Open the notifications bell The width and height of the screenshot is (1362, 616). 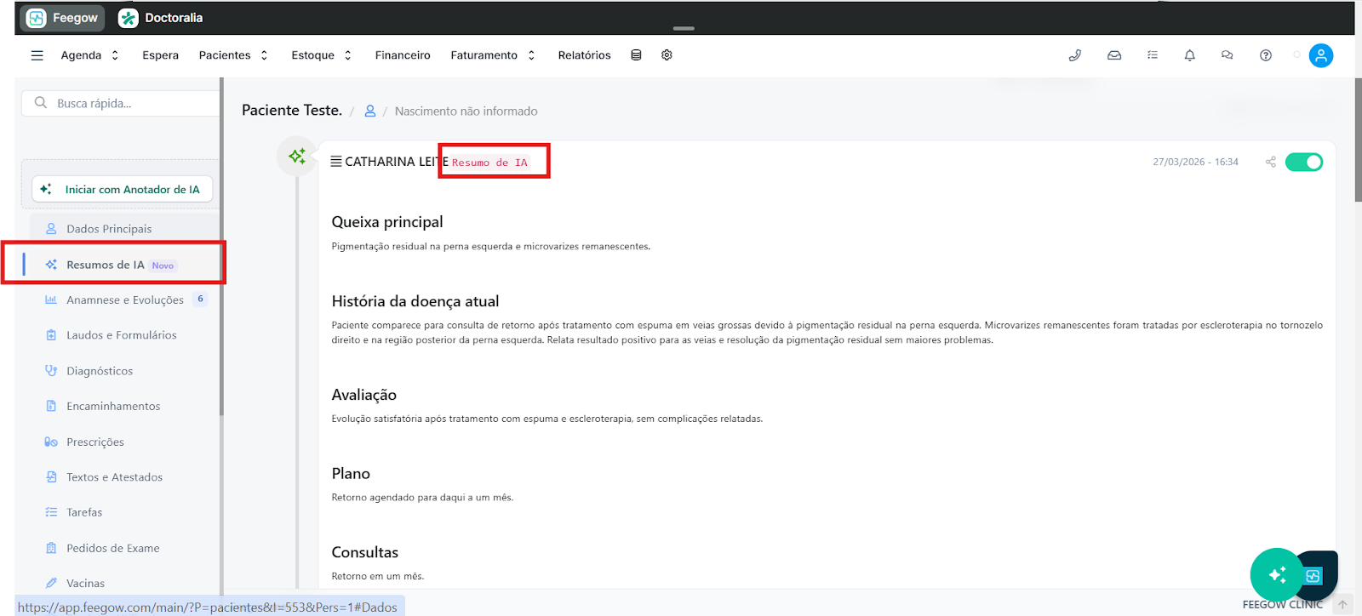[x=1190, y=55]
